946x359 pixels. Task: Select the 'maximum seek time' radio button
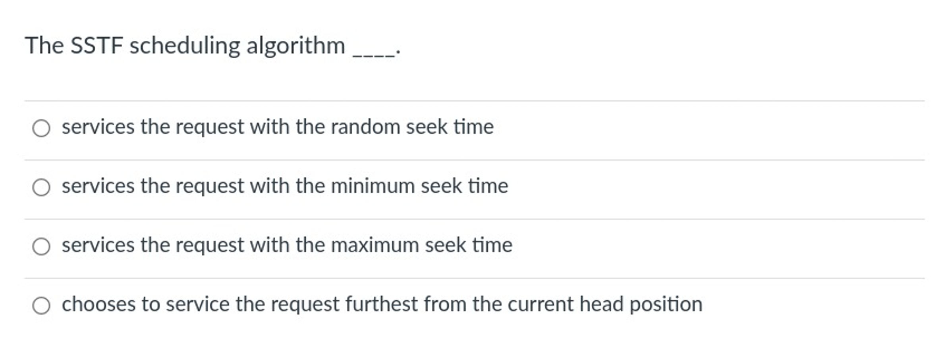click(42, 246)
